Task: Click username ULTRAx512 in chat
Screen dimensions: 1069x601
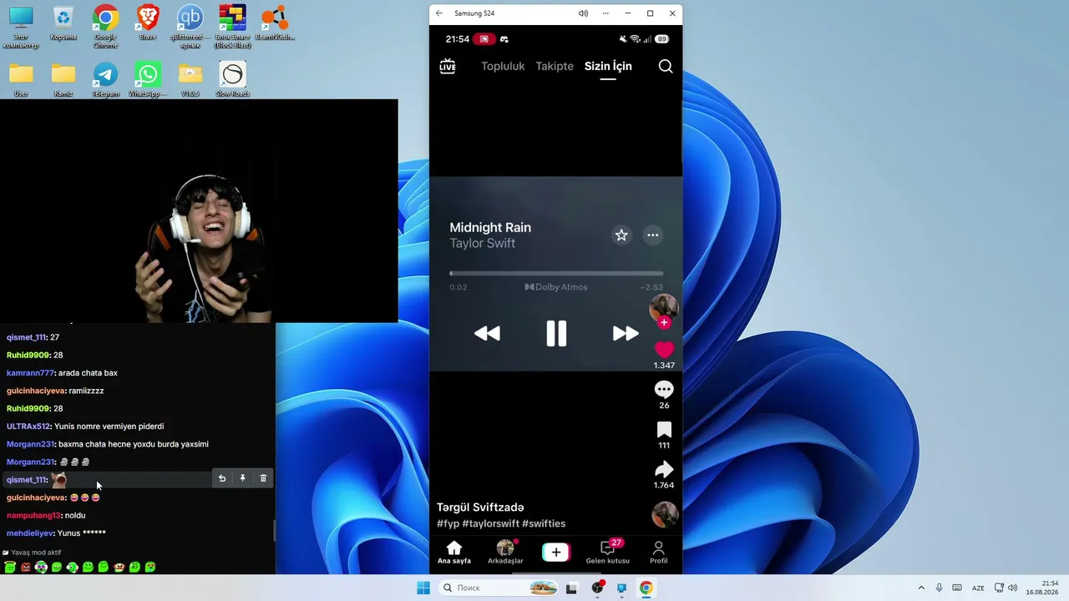Action: 28,427
